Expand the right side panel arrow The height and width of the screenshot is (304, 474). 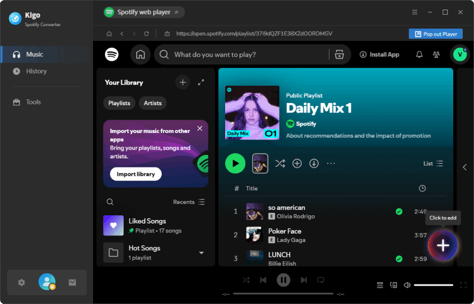pyautogui.click(x=465, y=167)
